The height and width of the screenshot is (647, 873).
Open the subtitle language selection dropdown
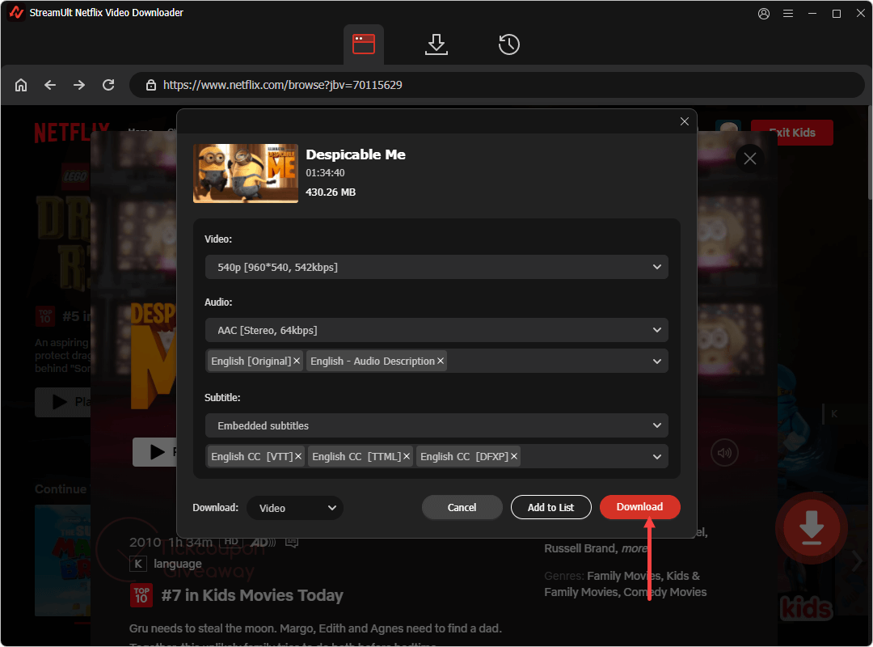tap(657, 456)
